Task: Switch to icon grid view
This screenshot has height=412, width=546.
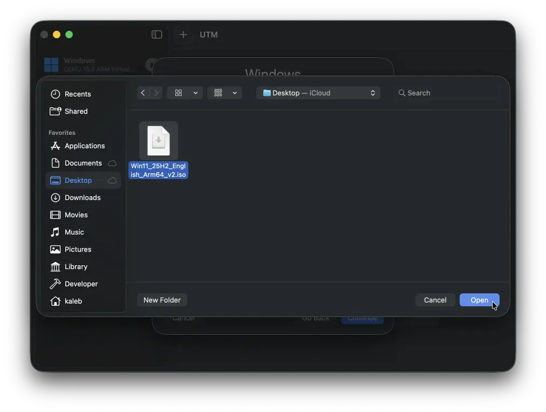Action: coord(178,93)
